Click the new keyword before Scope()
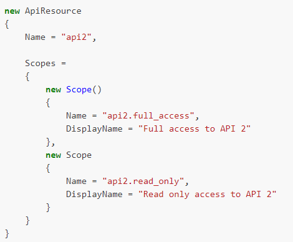Image resolution: width=293 pixels, height=242 pixels. click(x=53, y=90)
